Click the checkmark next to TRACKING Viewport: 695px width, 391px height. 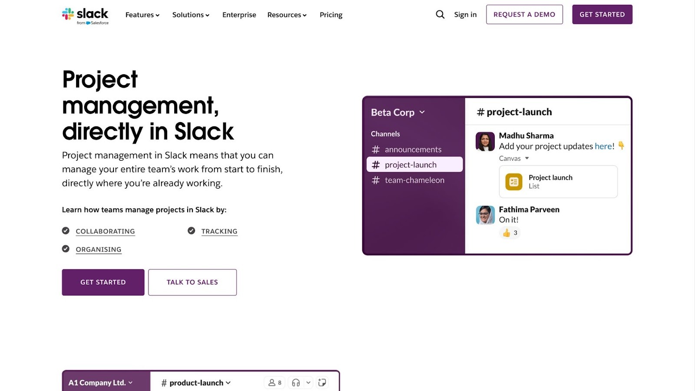[x=191, y=231]
